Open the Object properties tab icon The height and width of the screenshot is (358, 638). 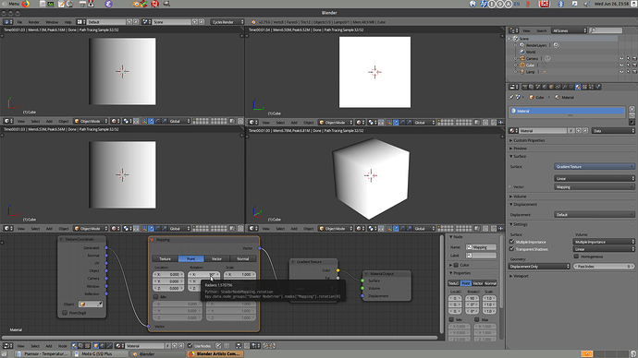(551, 87)
